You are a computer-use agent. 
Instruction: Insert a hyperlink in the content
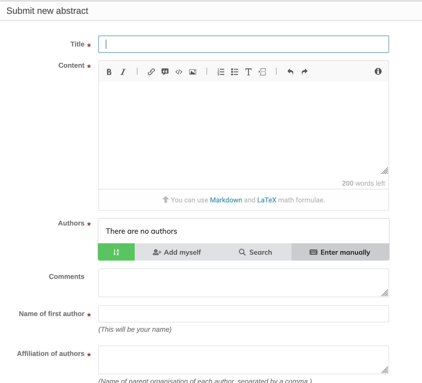151,72
